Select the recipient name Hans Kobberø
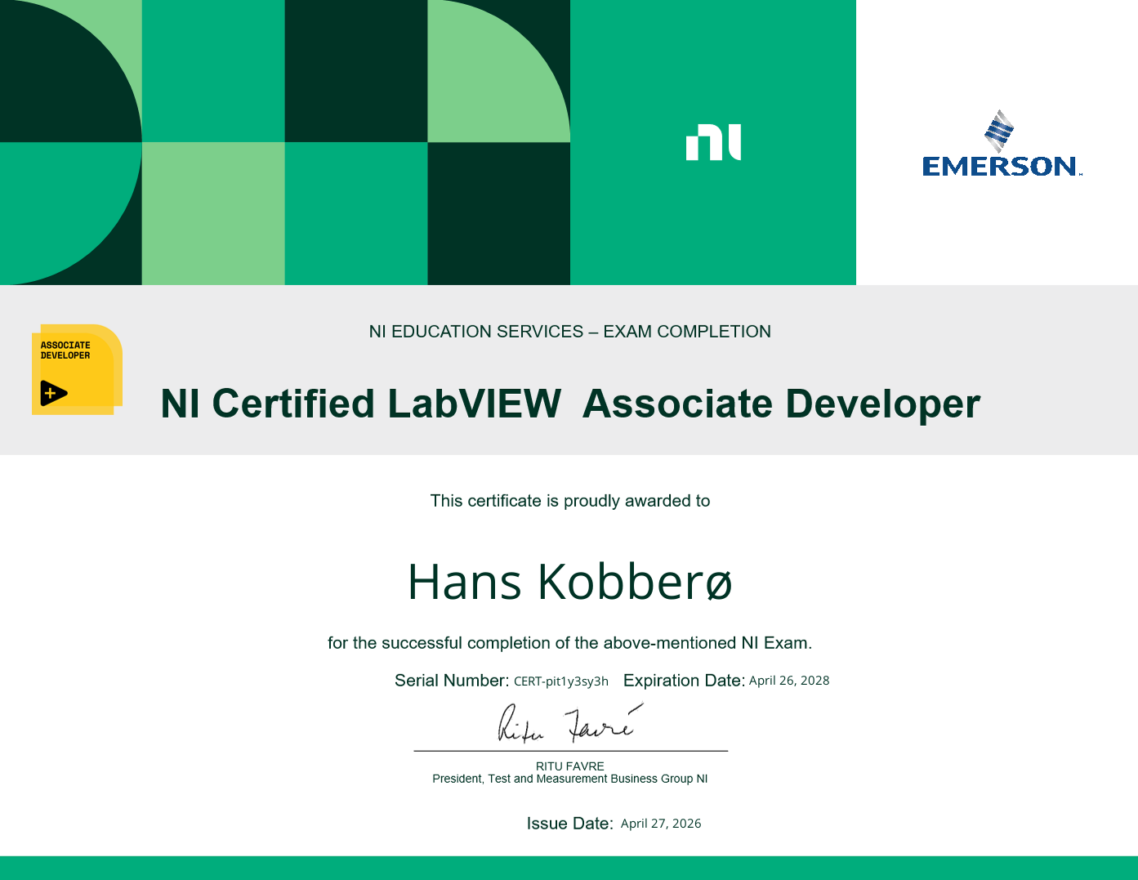 569,583
